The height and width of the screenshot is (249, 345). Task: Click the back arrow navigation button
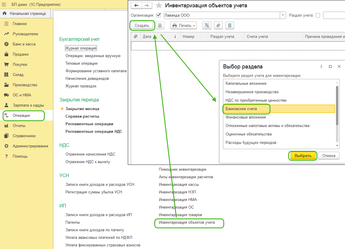[136, 6]
